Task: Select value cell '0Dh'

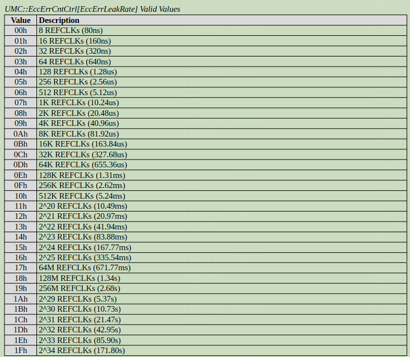Action: click(x=21, y=165)
